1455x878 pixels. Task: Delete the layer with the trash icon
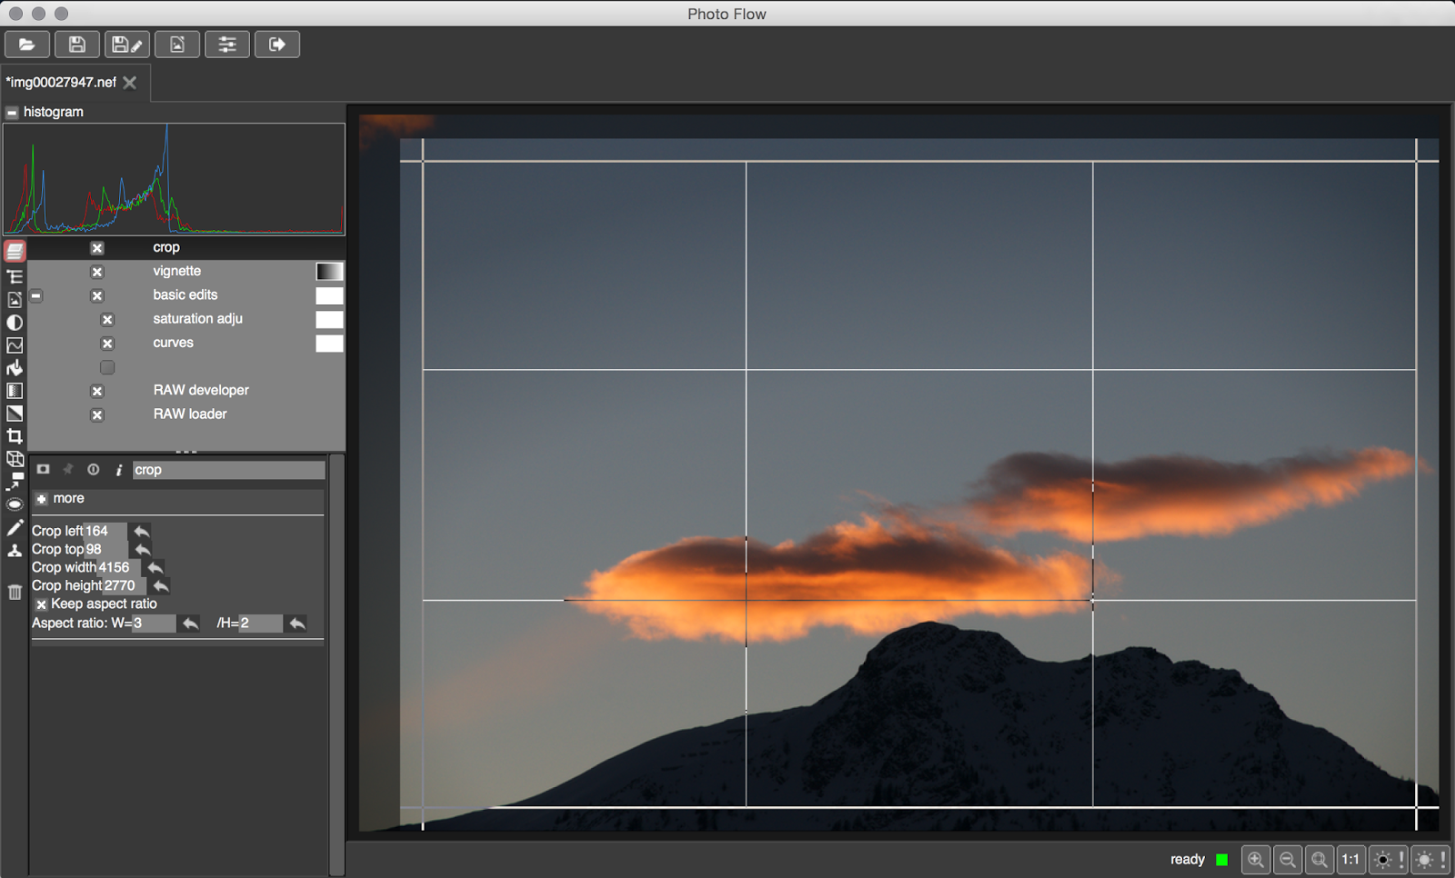click(15, 593)
